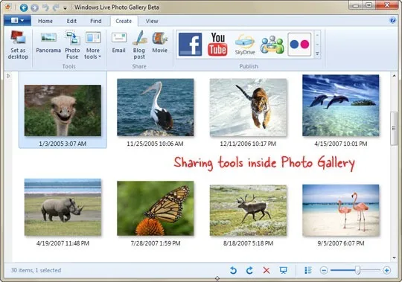
Task: Start slide show from status bar
Action: 283,270
